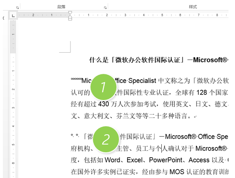The width and height of the screenshot is (235, 178).
Task: Click the text 在国外许多实例已证实
Action: (103, 172)
